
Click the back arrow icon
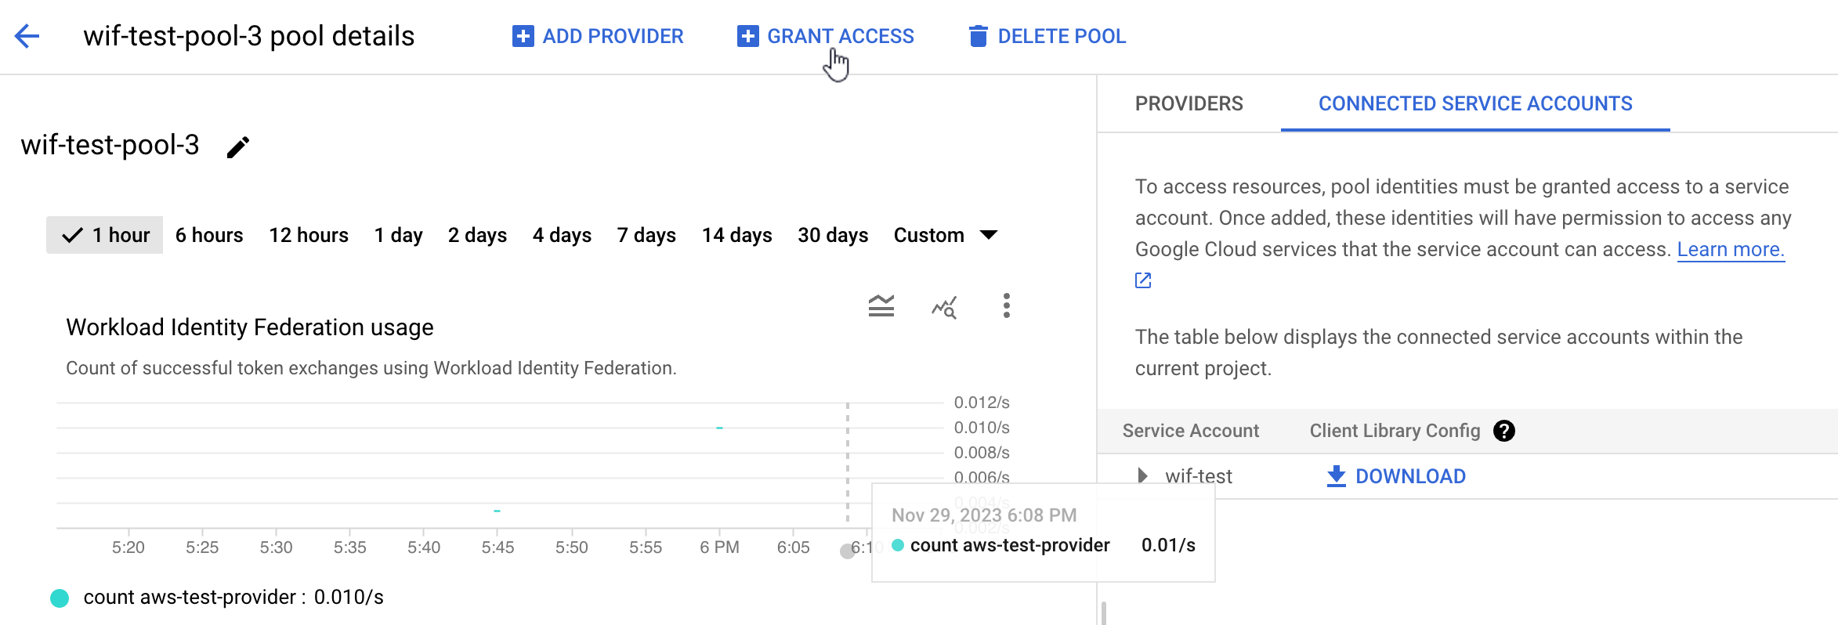pos(27,36)
